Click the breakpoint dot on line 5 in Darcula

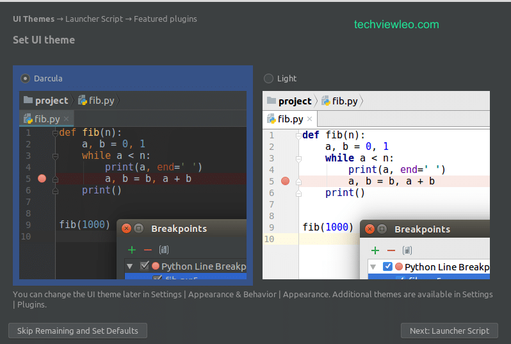click(42, 178)
